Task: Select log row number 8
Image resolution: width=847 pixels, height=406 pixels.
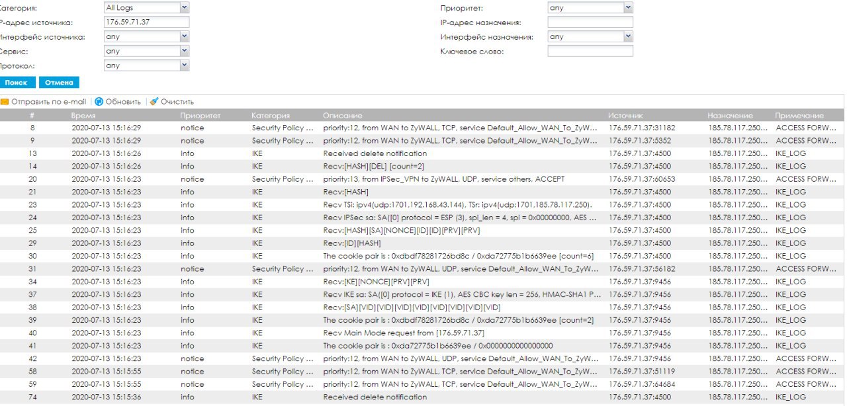Action: pos(422,128)
